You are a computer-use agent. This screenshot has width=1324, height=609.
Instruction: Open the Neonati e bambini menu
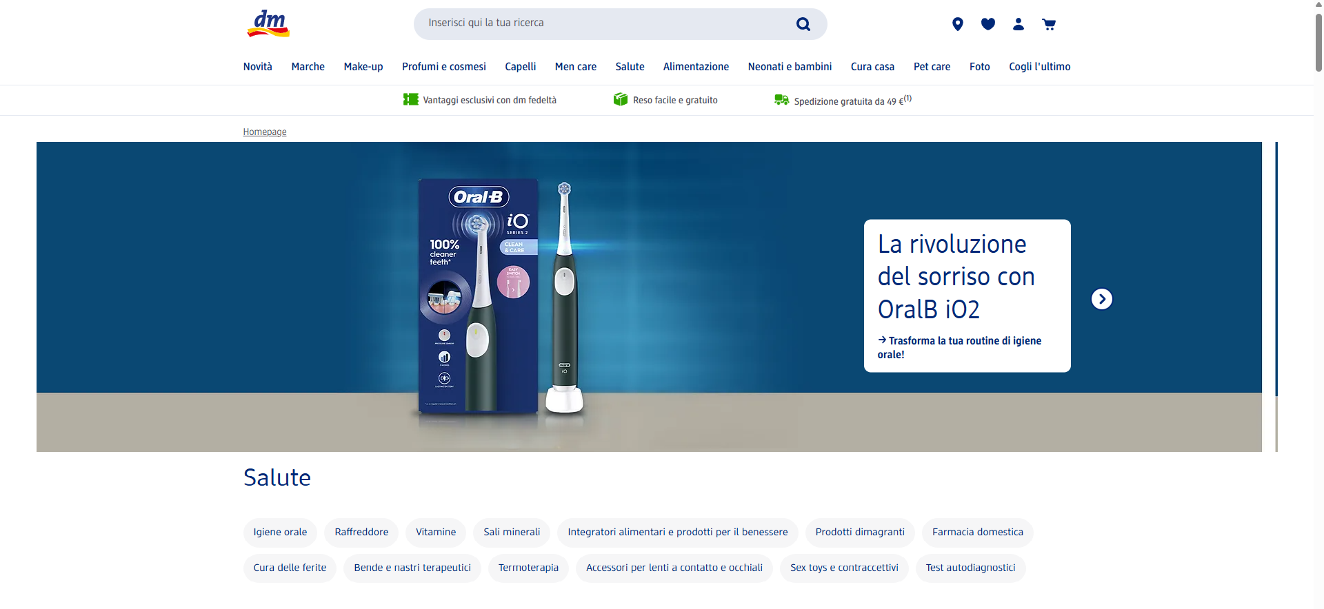point(790,67)
